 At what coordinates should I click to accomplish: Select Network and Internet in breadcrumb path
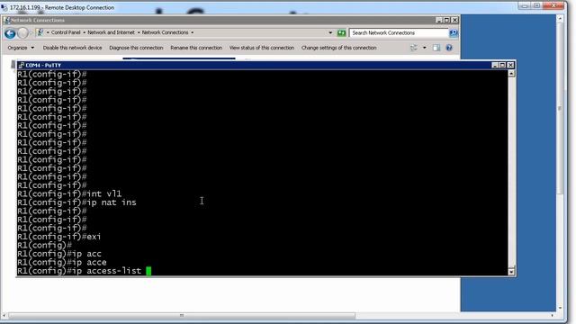(x=111, y=32)
